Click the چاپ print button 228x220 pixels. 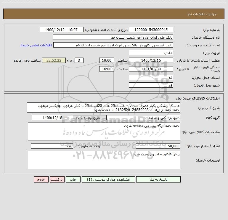tap(73, 179)
